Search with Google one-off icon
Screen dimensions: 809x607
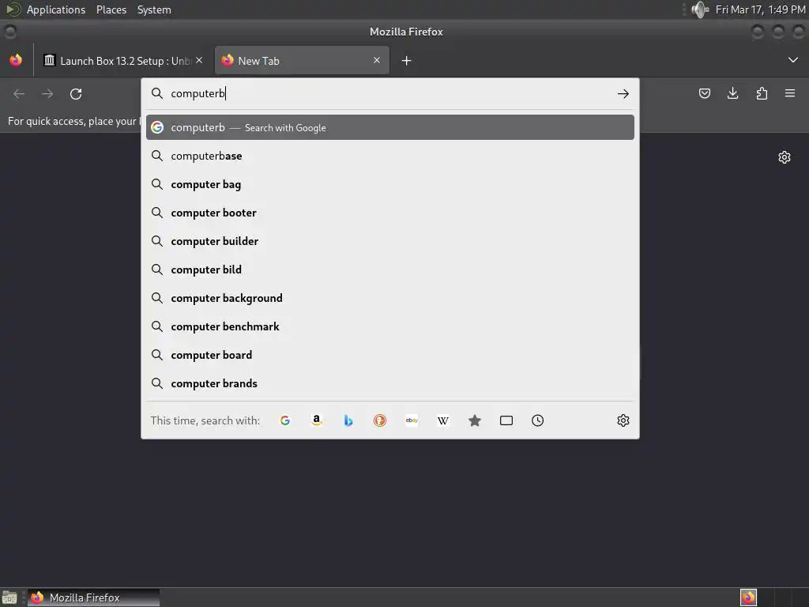tap(284, 420)
